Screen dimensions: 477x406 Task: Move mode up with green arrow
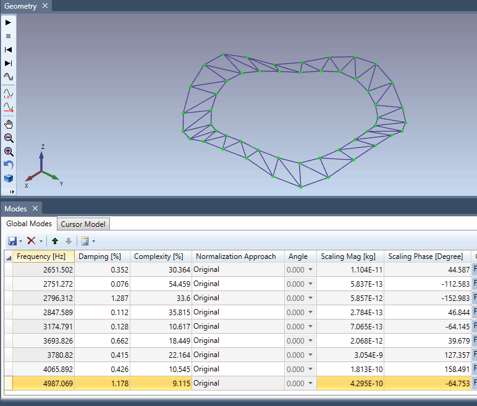tap(56, 240)
